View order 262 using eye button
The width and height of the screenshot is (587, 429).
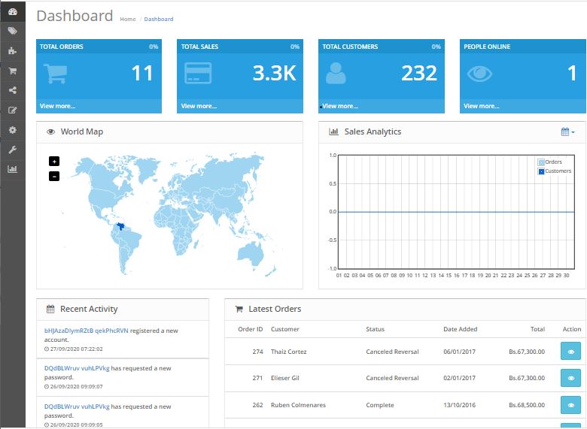(570, 405)
